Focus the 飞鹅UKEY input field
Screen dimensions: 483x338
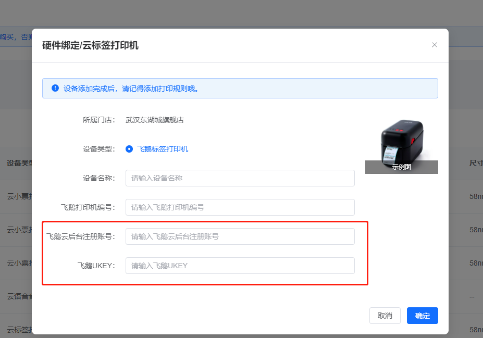240,266
